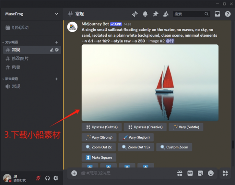Click the APP verified badge
Image resolution: width=235 pixels, height=185 pixels.
pyautogui.click(x=116, y=24)
